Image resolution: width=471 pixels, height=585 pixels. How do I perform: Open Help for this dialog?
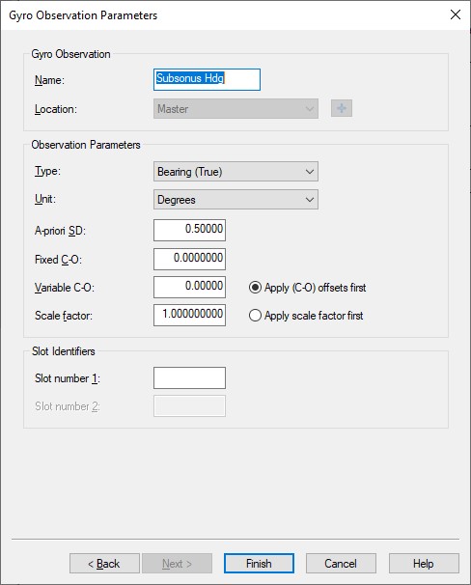(x=424, y=564)
